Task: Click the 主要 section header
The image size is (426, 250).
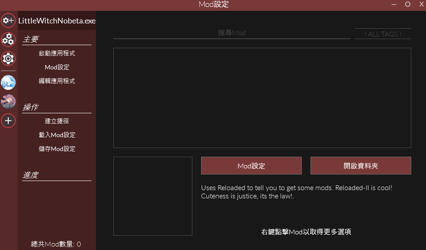Action: tap(31, 39)
